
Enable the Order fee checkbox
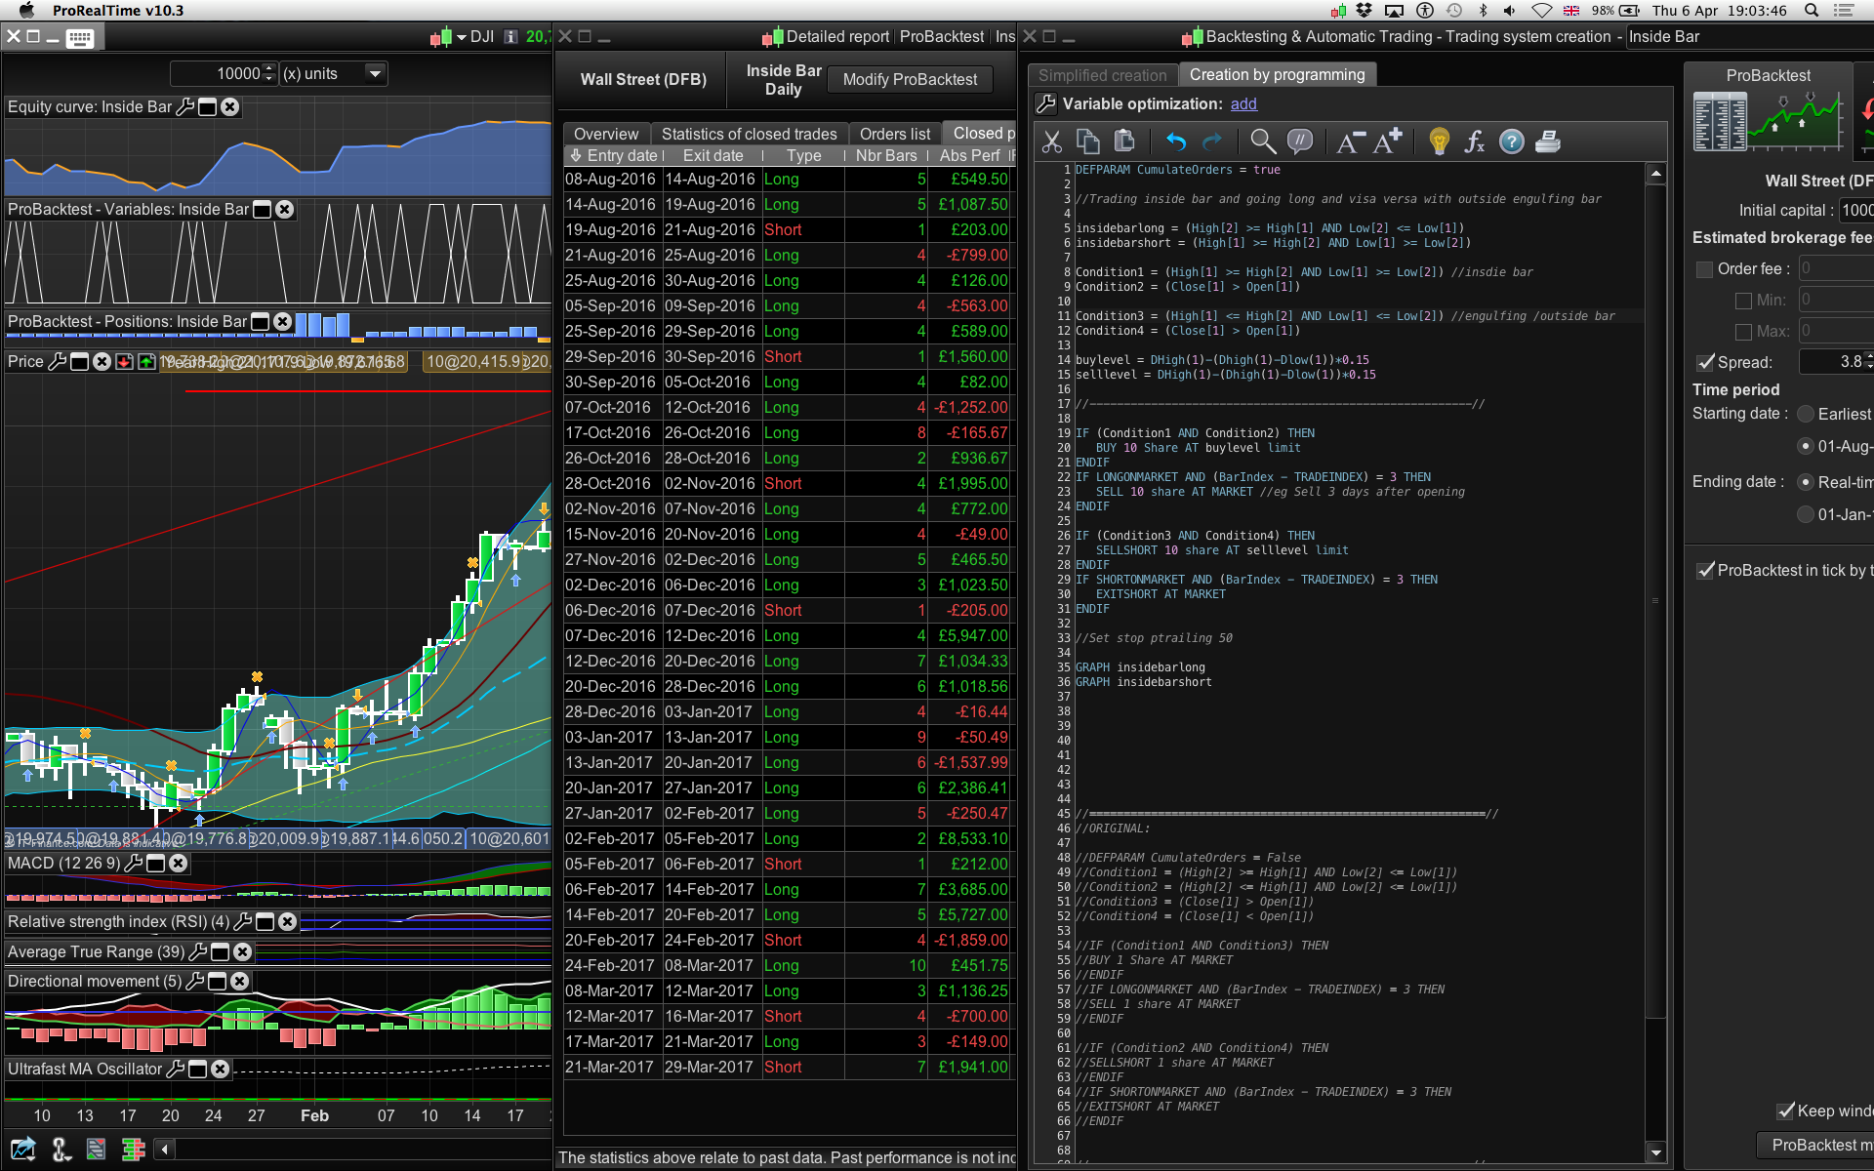pyautogui.click(x=1705, y=269)
